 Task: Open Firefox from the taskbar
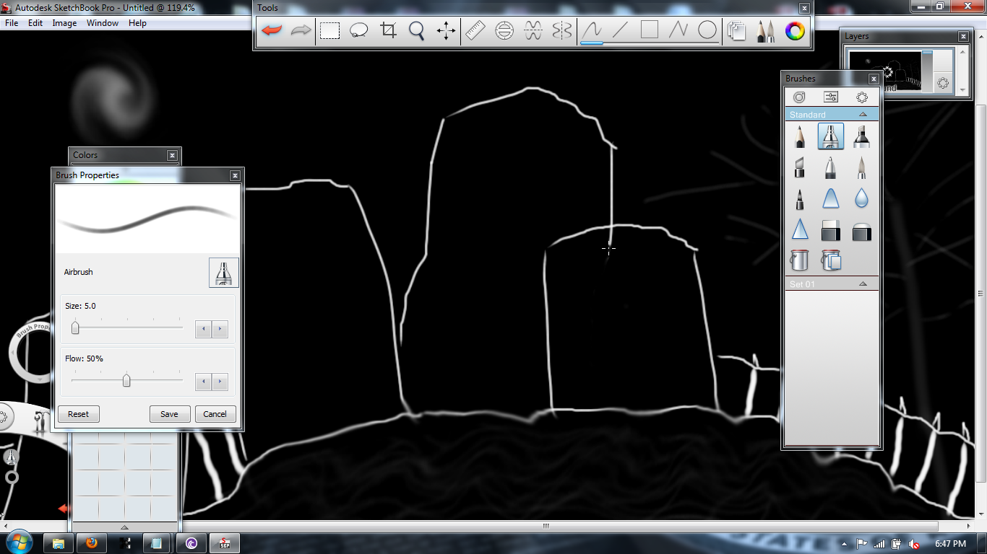[x=92, y=544]
